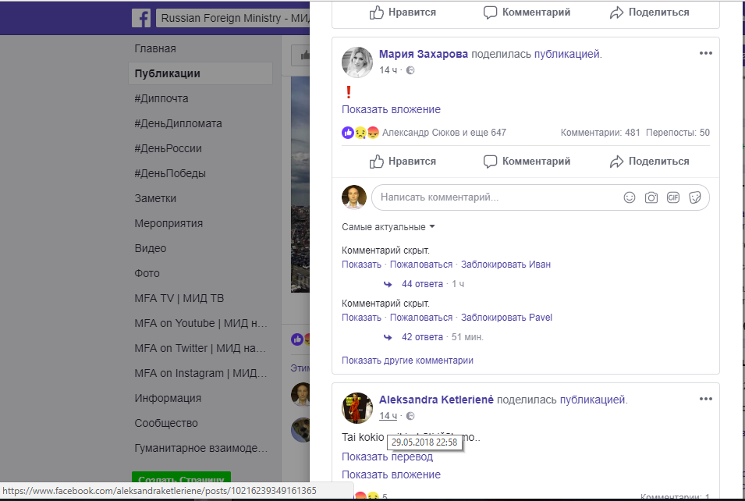Open MFA on Instagram sidebar item
The image size is (745, 501).
tap(200, 373)
